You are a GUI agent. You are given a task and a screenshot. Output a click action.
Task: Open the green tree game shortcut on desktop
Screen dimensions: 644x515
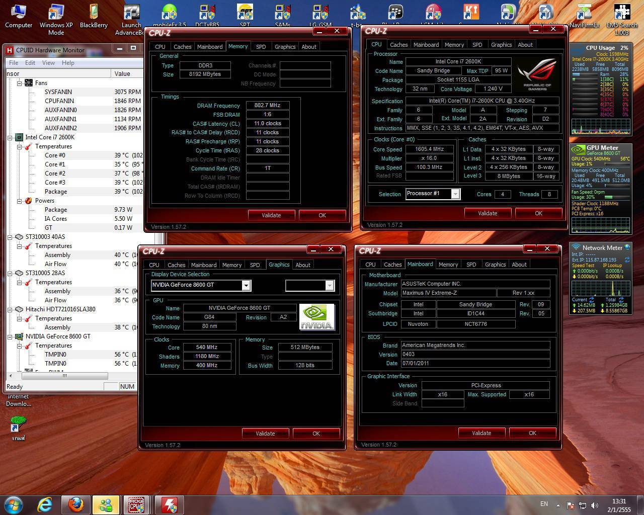pyautogui.click(x=19, y=428)
